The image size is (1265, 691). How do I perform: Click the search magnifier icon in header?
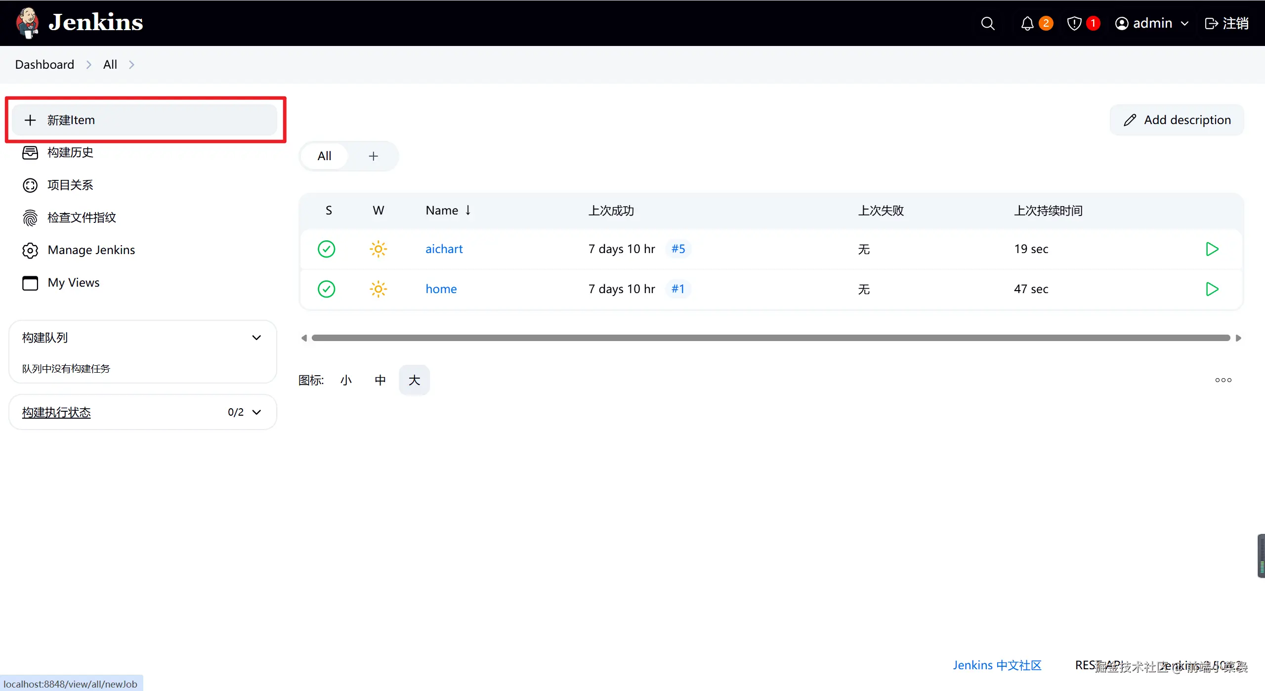tap(987, 23)
